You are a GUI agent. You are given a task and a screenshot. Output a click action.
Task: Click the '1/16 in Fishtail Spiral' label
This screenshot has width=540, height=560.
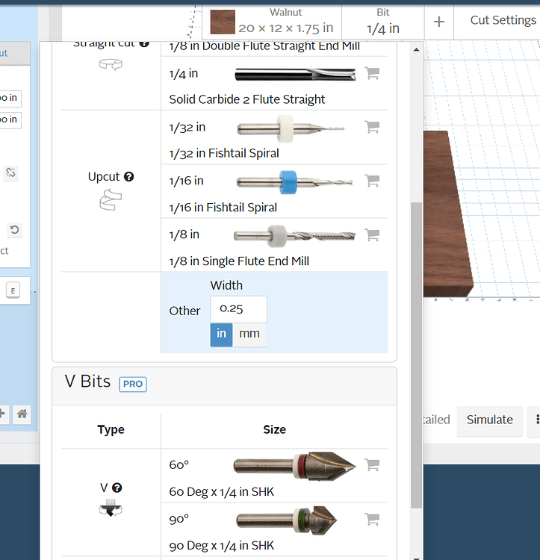(223, 208)
